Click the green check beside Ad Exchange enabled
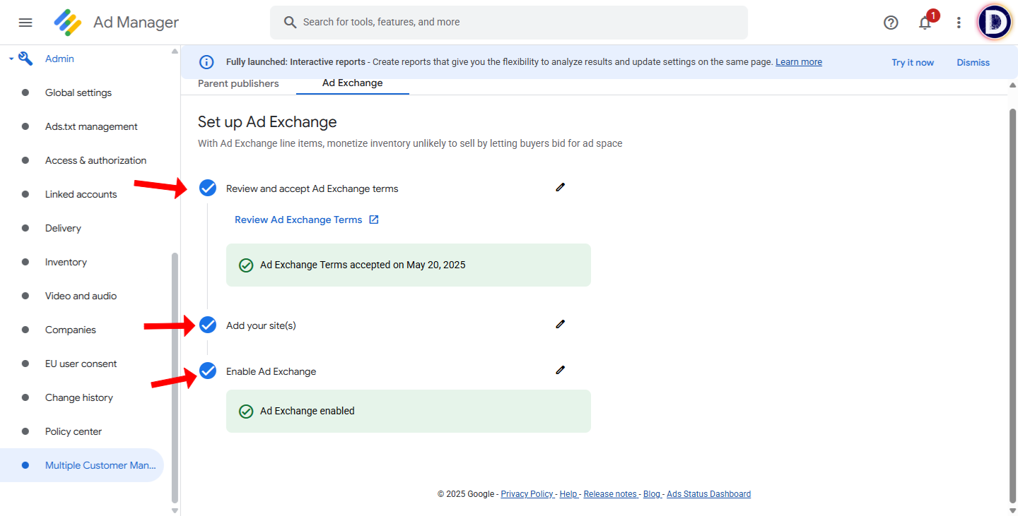 pos(246,411)
